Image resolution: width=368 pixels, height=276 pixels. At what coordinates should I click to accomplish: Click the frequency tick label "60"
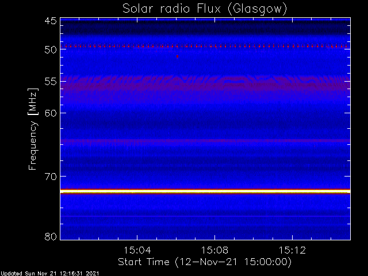click(x=51, y=113)
